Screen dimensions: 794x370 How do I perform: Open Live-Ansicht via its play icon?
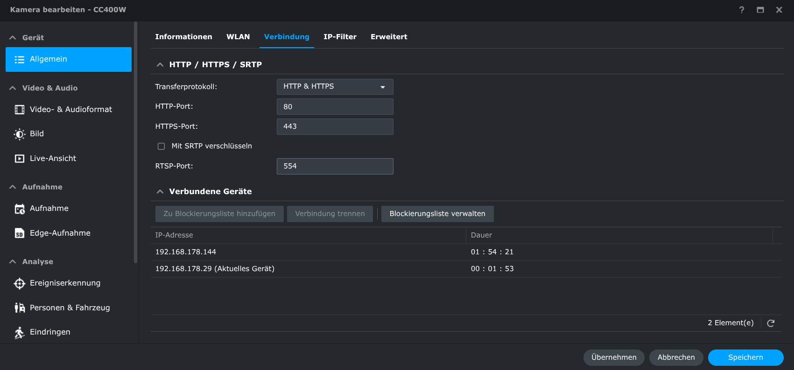click(20, 159)
